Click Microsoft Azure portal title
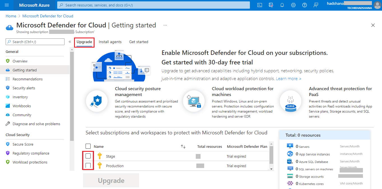 tap(34, 5)
